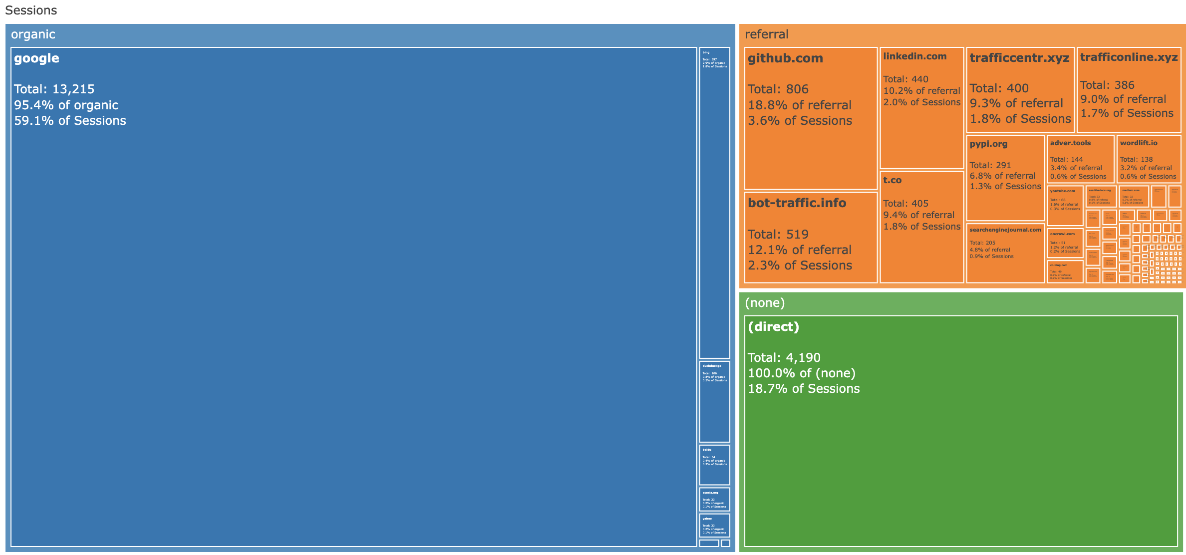Screen dimensions: 1186x555
Task: Click the Sessions root title
Action: pos(31,10)
